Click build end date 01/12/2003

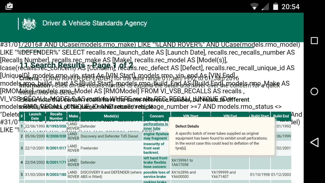tap(281, 175)
